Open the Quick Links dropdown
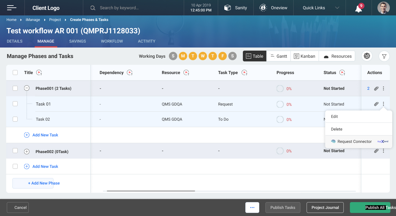The image size is (396, 216). [321, 8]
